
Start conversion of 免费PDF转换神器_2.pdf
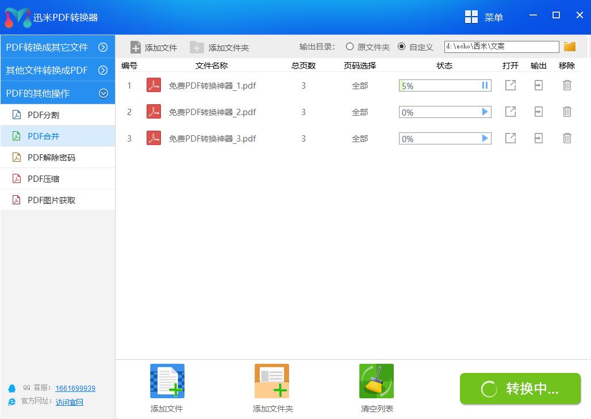pos(483,111)
